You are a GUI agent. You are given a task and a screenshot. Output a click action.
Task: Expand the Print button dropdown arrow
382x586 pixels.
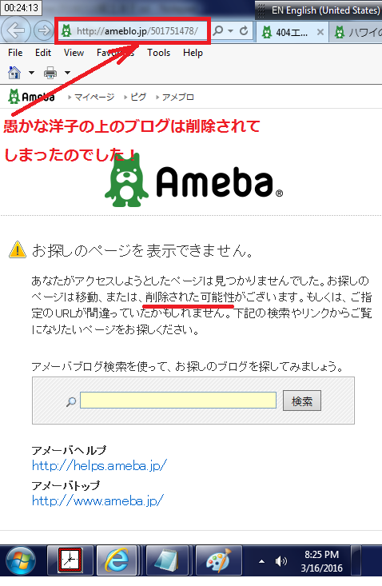(68, 73)
